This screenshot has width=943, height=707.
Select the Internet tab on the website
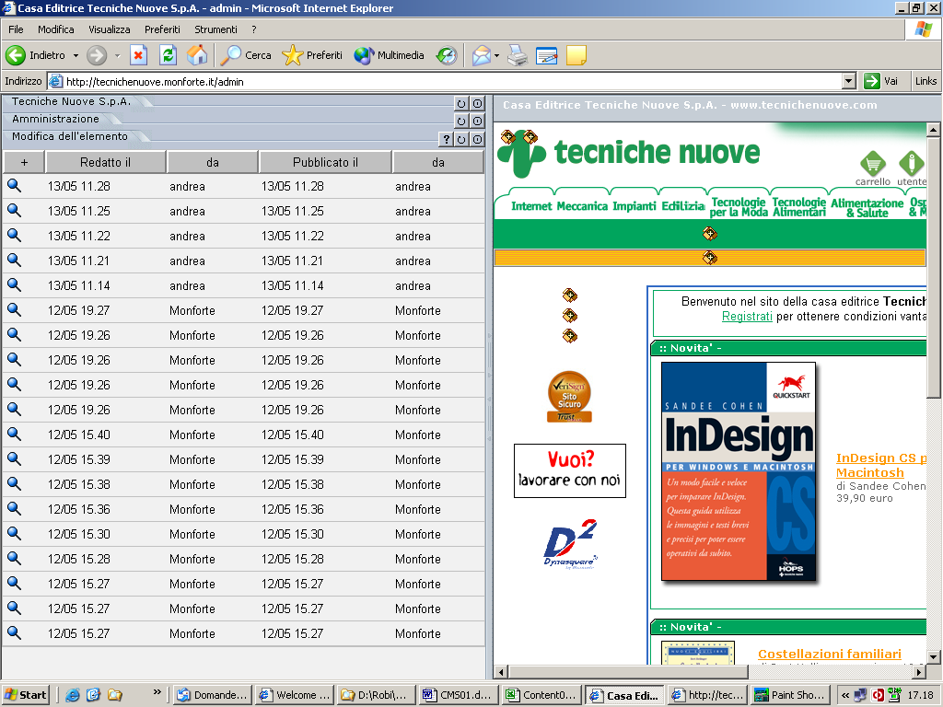click(x=531, y=206)
